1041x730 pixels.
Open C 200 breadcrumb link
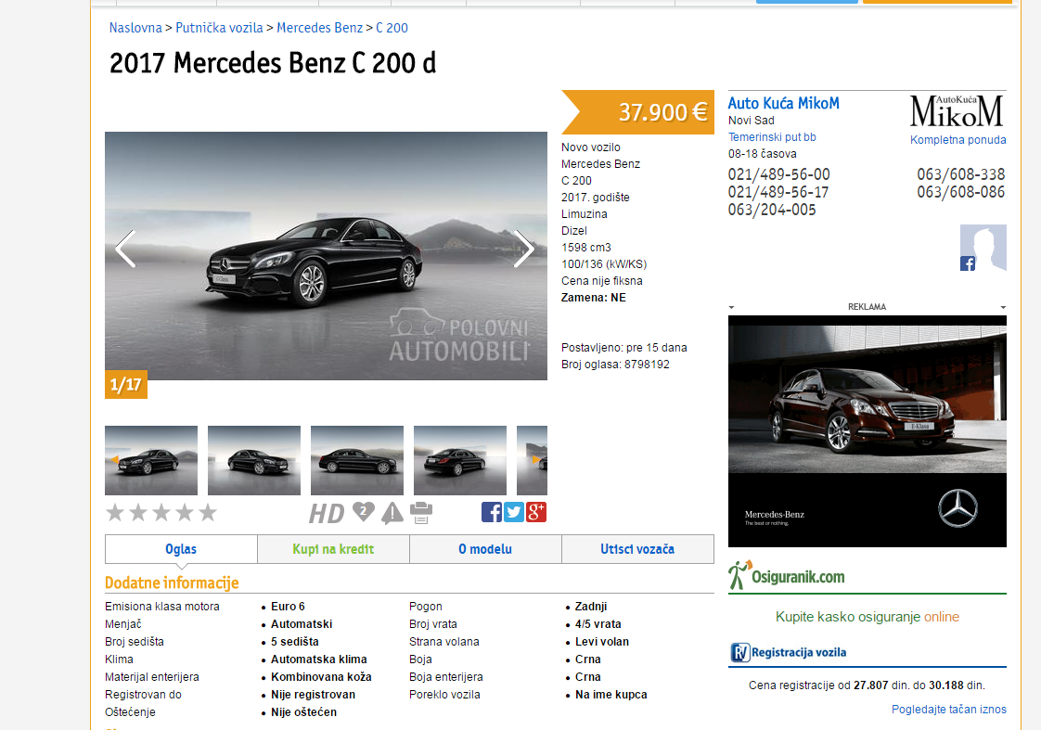coord(392,28)
